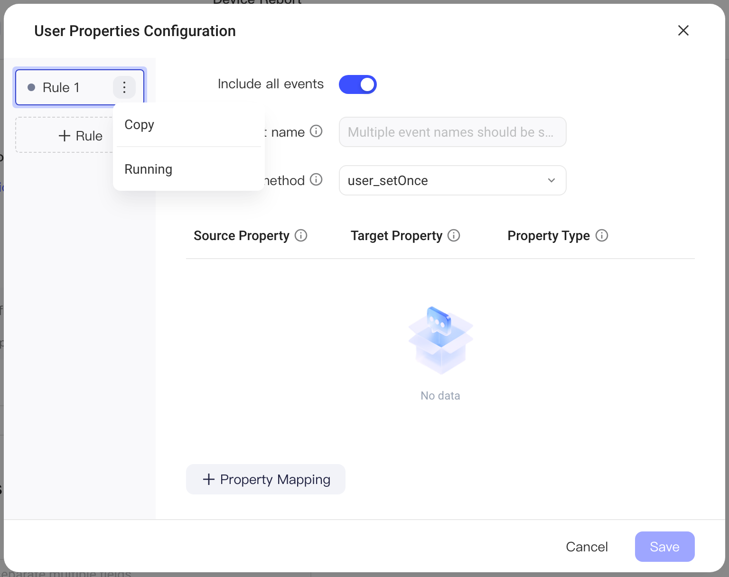
Task: Click the Property Type column header
Action: [549, 236]
